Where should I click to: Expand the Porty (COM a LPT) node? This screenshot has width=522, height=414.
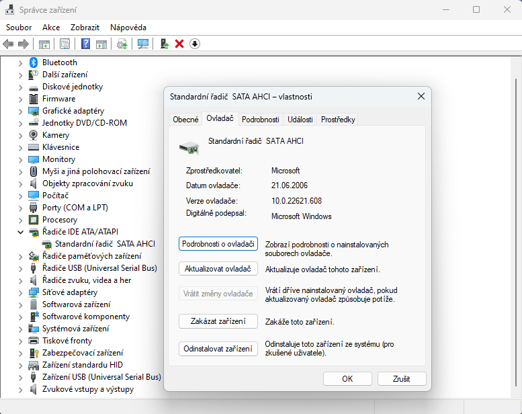20,208
